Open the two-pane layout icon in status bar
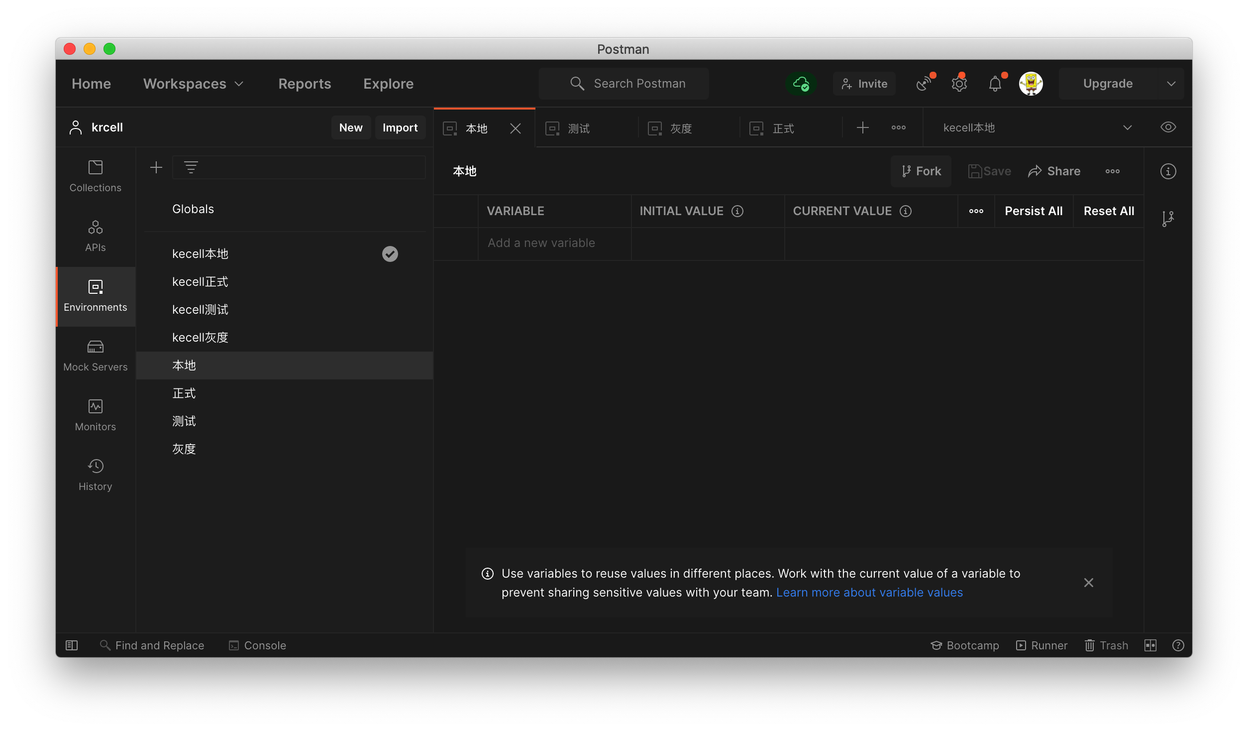 tap(1150, 645)
